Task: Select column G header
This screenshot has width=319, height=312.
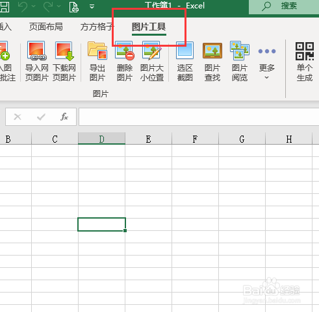Action: tap(242, 138)
